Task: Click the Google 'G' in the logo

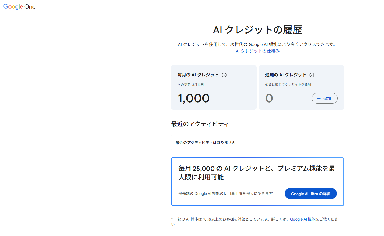Action: (x=5, y=7)
